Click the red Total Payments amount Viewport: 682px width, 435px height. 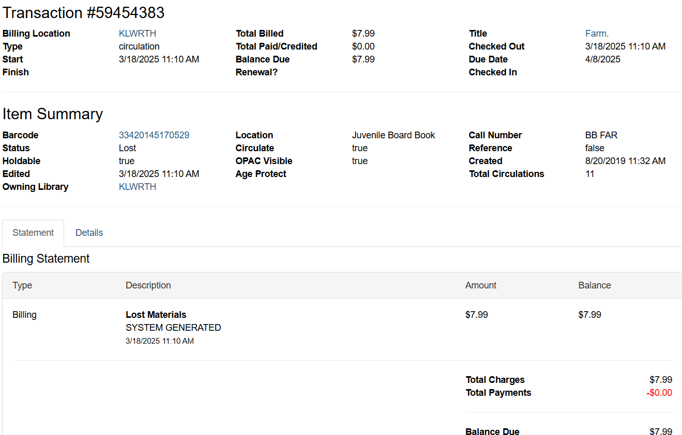(x=659, y=393)
